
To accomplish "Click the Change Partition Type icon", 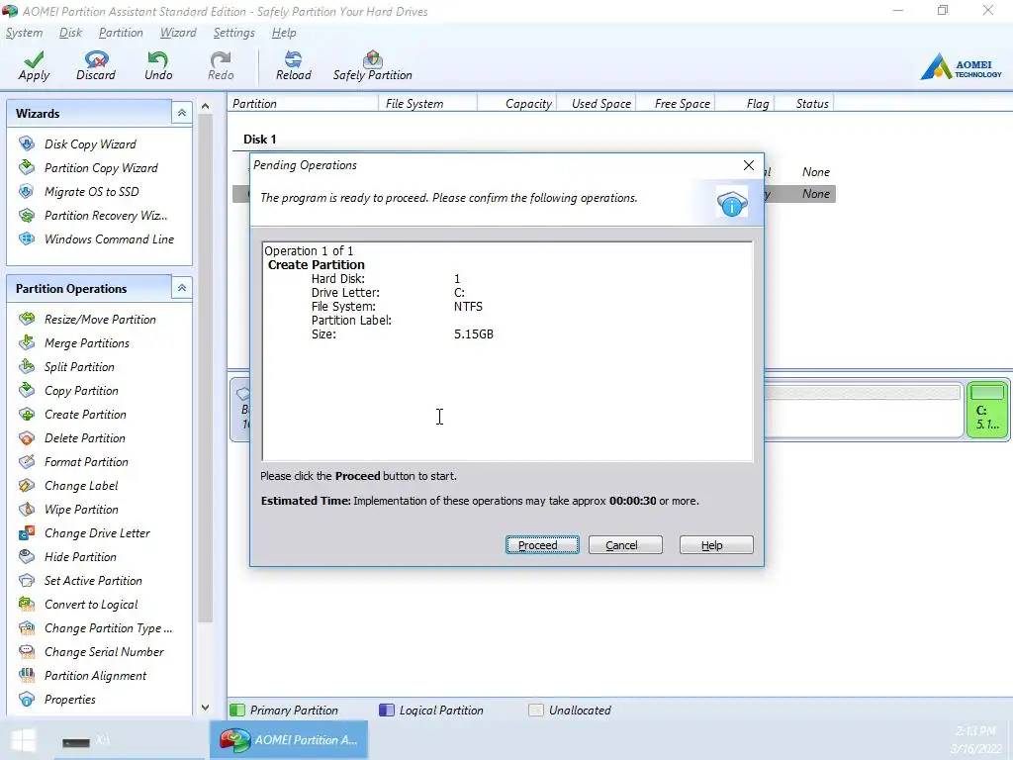I will click(27, 628).
